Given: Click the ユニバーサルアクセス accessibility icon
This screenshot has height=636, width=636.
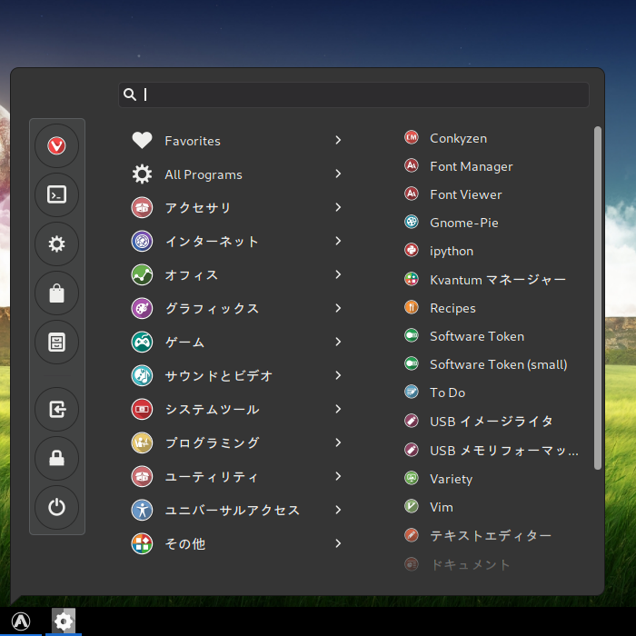Looking at the screenshot, I should click(142, 511).
